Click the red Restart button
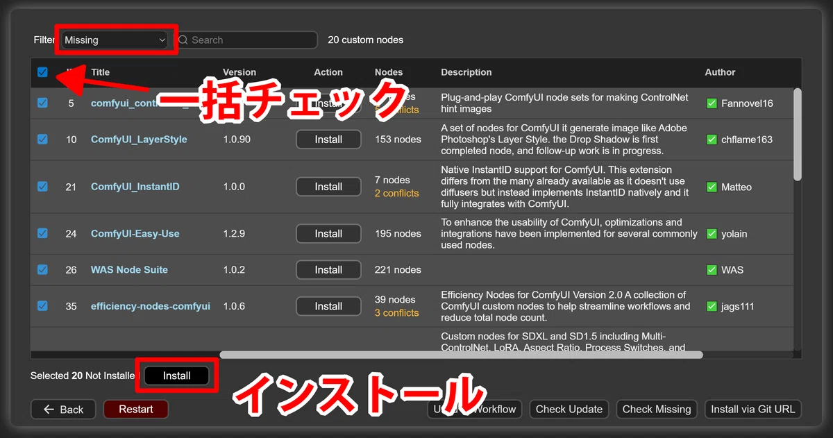833x438 pixels. (136, 410)
